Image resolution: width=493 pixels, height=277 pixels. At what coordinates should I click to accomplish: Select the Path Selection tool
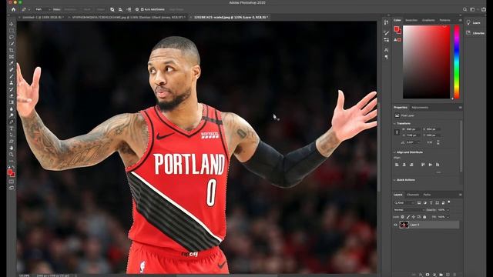12,135
